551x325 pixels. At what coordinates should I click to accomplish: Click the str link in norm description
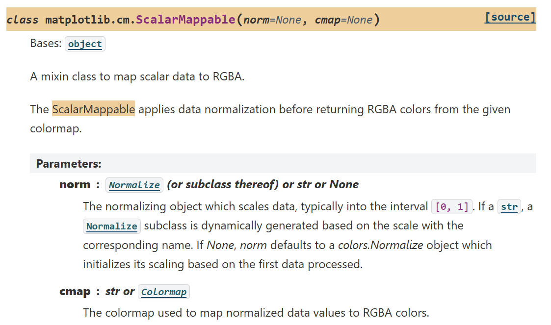(x=509, y=207)
